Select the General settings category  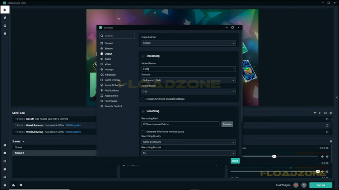[109, 43]
